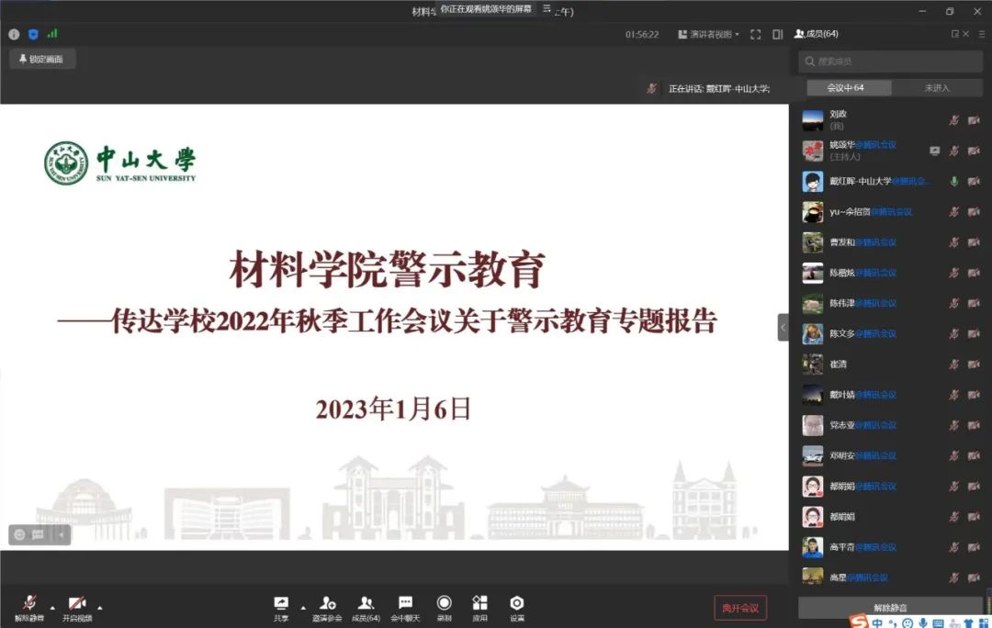Screen dimensions: 992x628
Task: Enter full screen from the top bar
Action: tap(756, 34)
